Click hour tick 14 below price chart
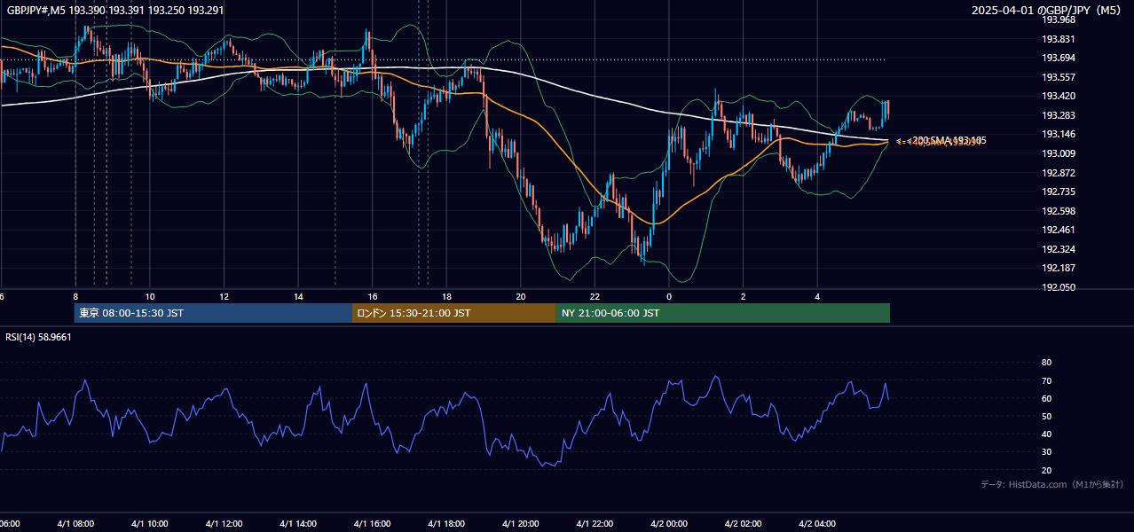This screenshot has width=1134, height=532. (298, 296)
